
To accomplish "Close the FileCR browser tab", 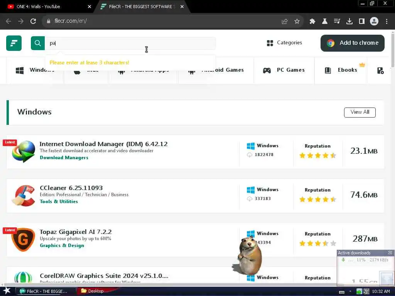I will tap(182, 7).
